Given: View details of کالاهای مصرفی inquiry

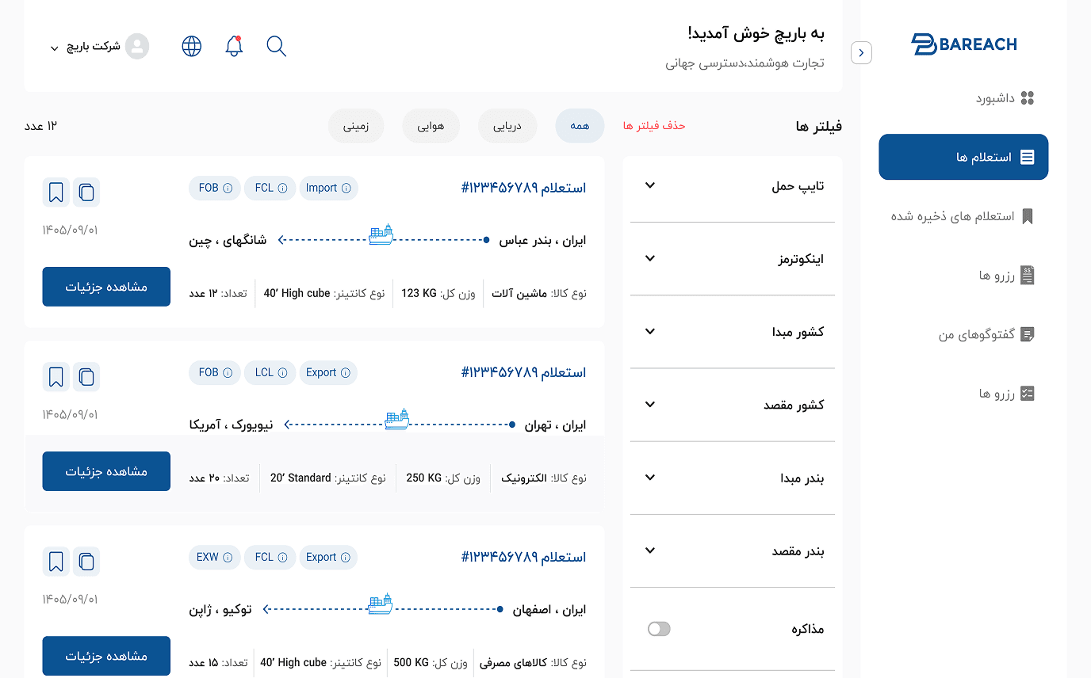Looking at the screenshot, I should pyautogui.click(x=106, y=656).
